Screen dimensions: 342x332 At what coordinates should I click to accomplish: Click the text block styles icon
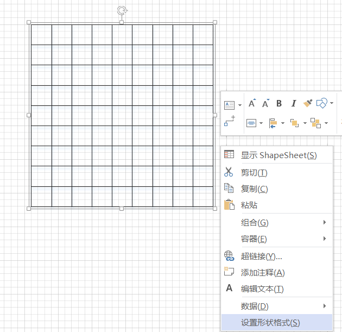229,105
